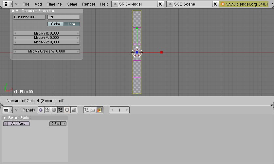Collapse the Transform Properties panel
This screenshot has height=164, width=274.
click(17, 11)
